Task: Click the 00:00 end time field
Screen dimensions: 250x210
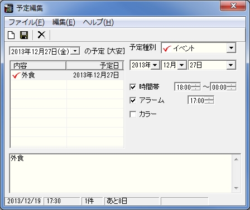Action: click(219, 87)
